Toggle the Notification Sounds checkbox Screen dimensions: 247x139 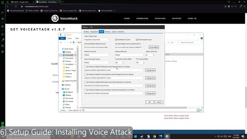(x=116, y=40)
